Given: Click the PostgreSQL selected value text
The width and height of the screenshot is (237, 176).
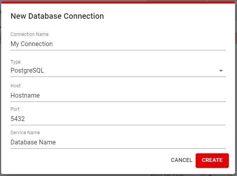Looking at the screenshot, I should click(27, 71).
